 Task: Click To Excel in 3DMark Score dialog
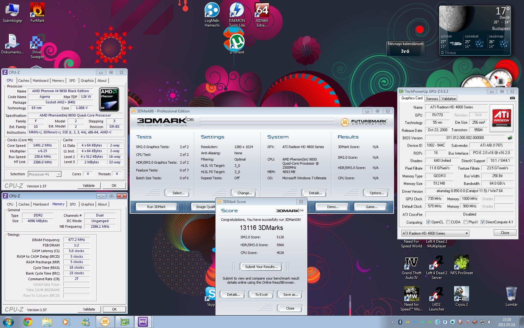[x=261, y=295]
